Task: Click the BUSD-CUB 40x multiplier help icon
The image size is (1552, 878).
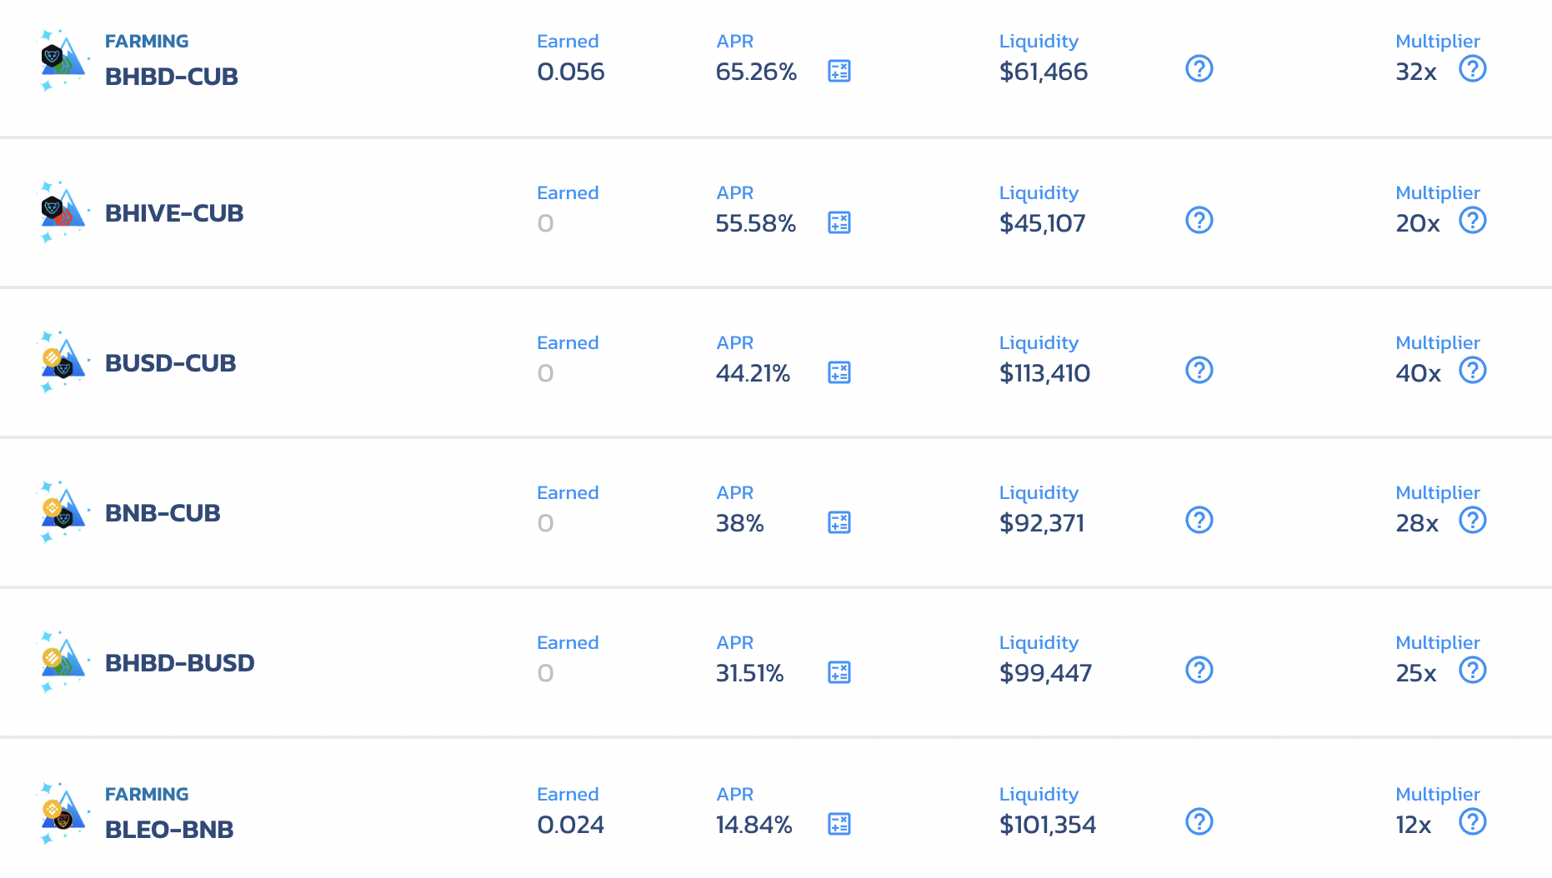Action: click(1472, 370)
